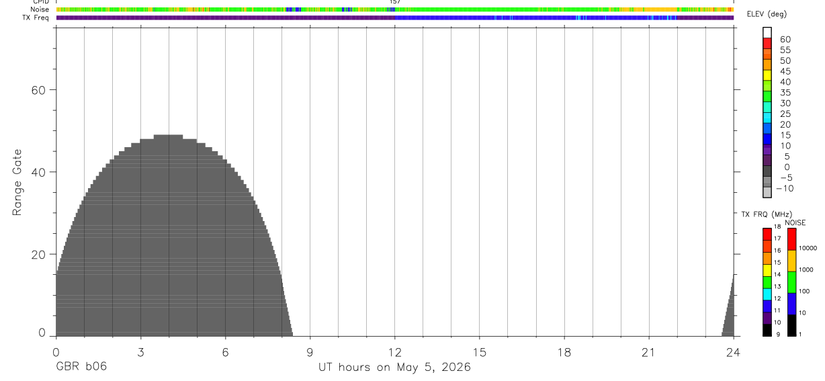Click light gray bottom swatch of ELEV bar

pyautogui.click(x=767, y=192)
